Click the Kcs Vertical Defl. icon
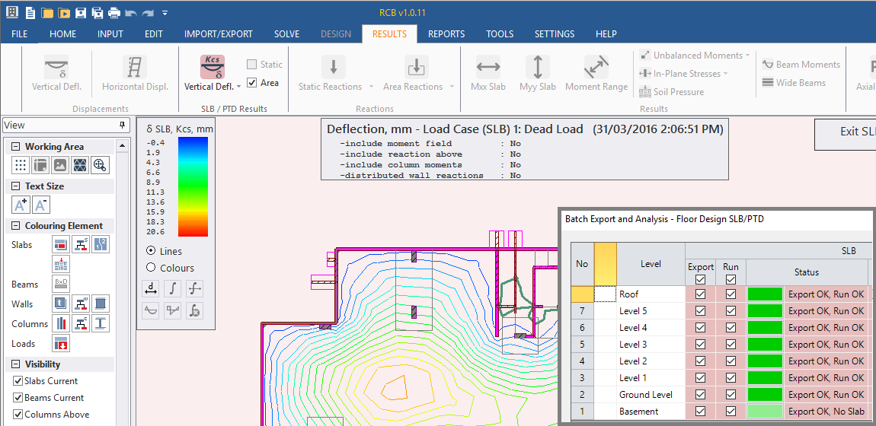The width and height of the screenshot is (876, 426). (212, 67)
